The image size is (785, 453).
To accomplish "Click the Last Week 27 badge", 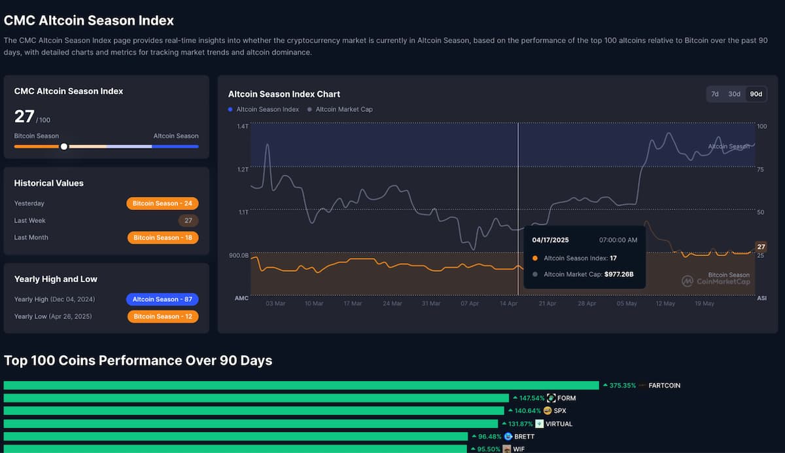I will pos(188,221).
